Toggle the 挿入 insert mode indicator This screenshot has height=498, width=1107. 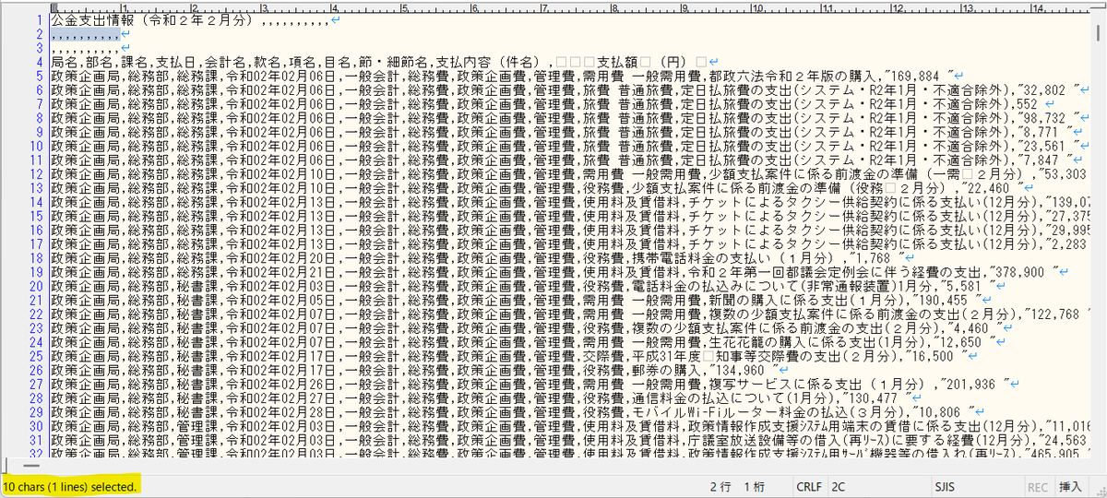tap(1071, 486)
